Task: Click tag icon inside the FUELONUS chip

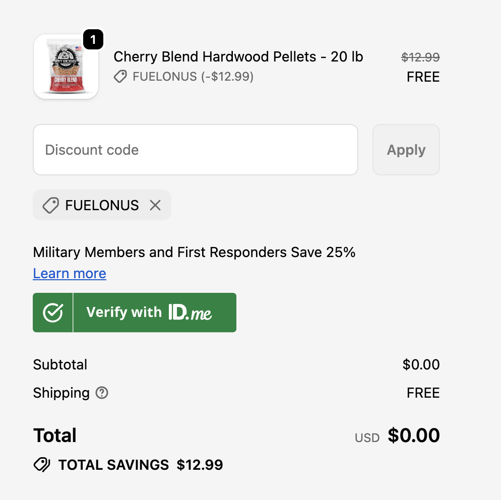Action: click(x=50, y=205)
